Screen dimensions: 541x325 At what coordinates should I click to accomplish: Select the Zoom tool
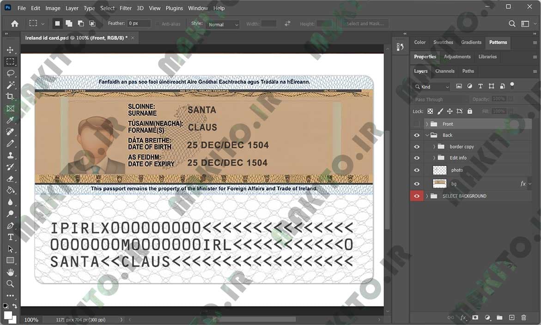point(10,284)
